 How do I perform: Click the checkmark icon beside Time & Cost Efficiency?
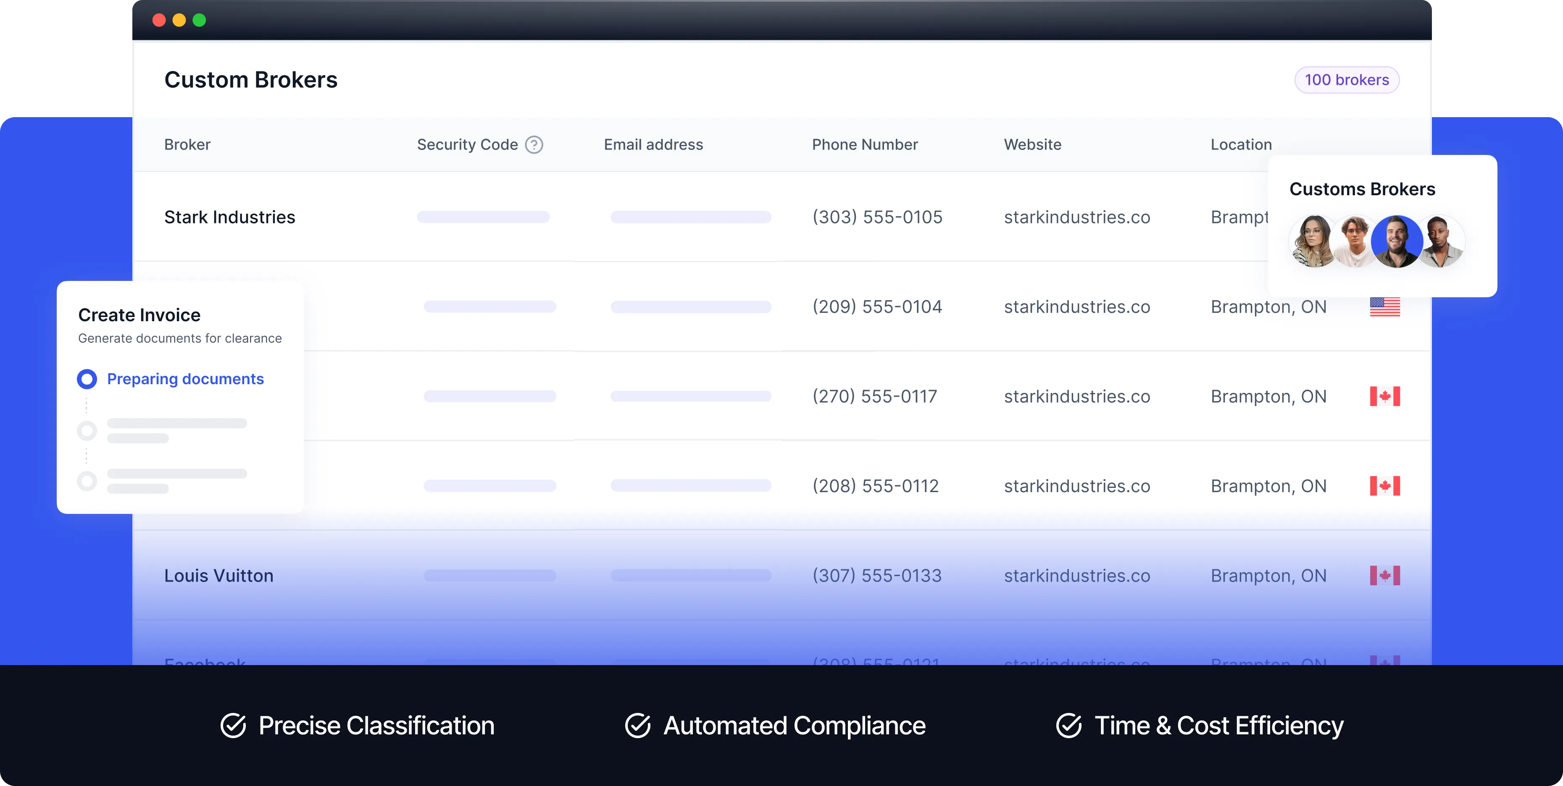point(1068,726)
